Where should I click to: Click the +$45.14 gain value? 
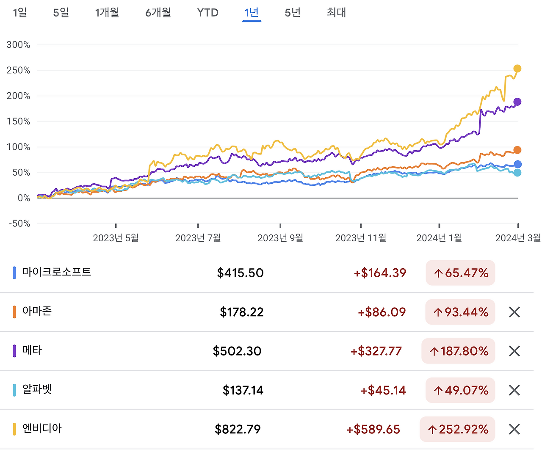pyautogui.click(x=383, y=390)
